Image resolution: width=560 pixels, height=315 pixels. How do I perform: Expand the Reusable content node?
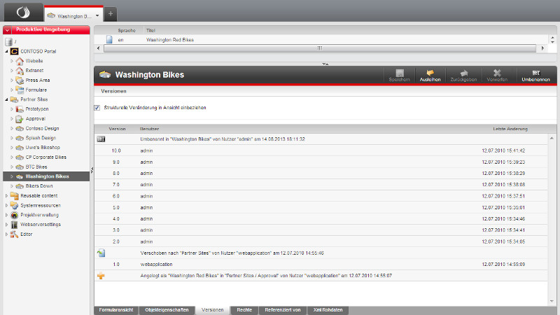[x=6, y=196]
